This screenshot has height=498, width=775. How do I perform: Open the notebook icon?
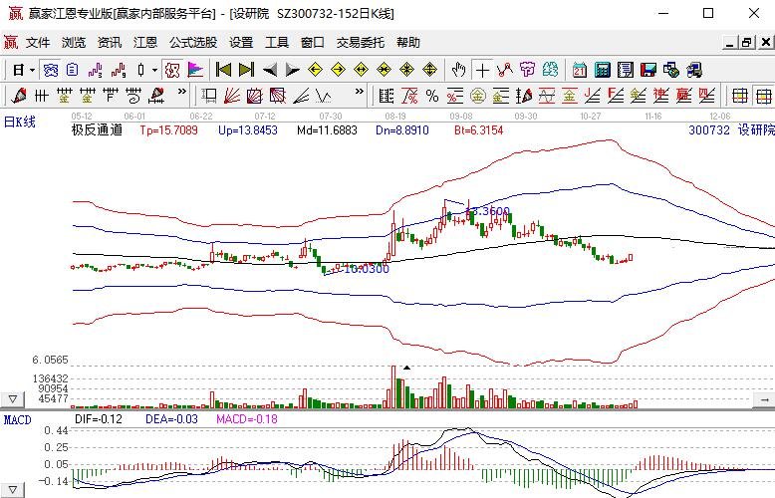626,70
